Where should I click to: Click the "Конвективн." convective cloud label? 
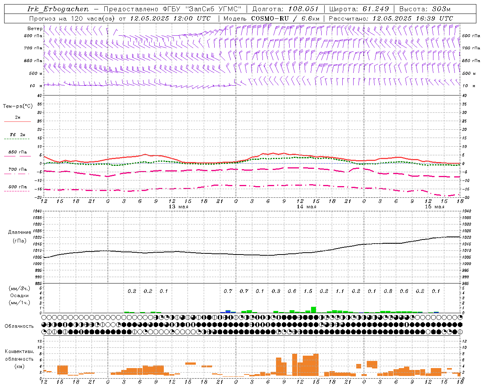point(19,352)
